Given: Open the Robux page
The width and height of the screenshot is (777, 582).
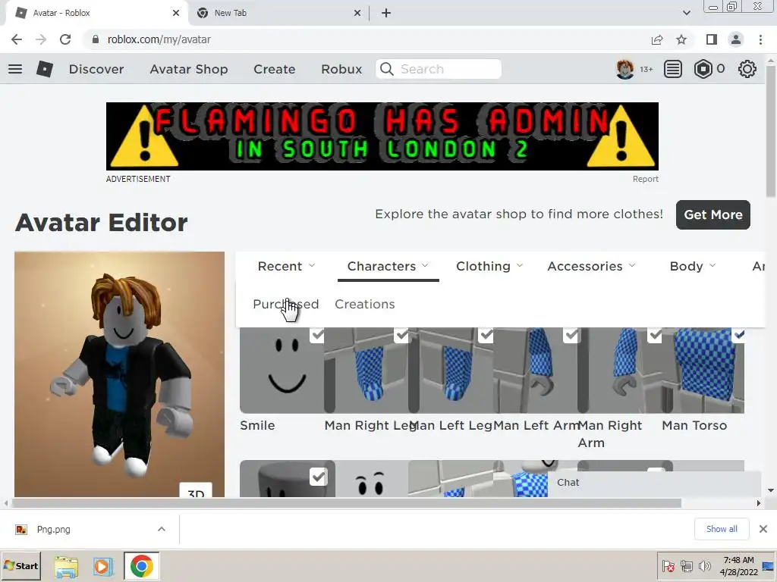Looking at the screenshot, I should 341,69.
